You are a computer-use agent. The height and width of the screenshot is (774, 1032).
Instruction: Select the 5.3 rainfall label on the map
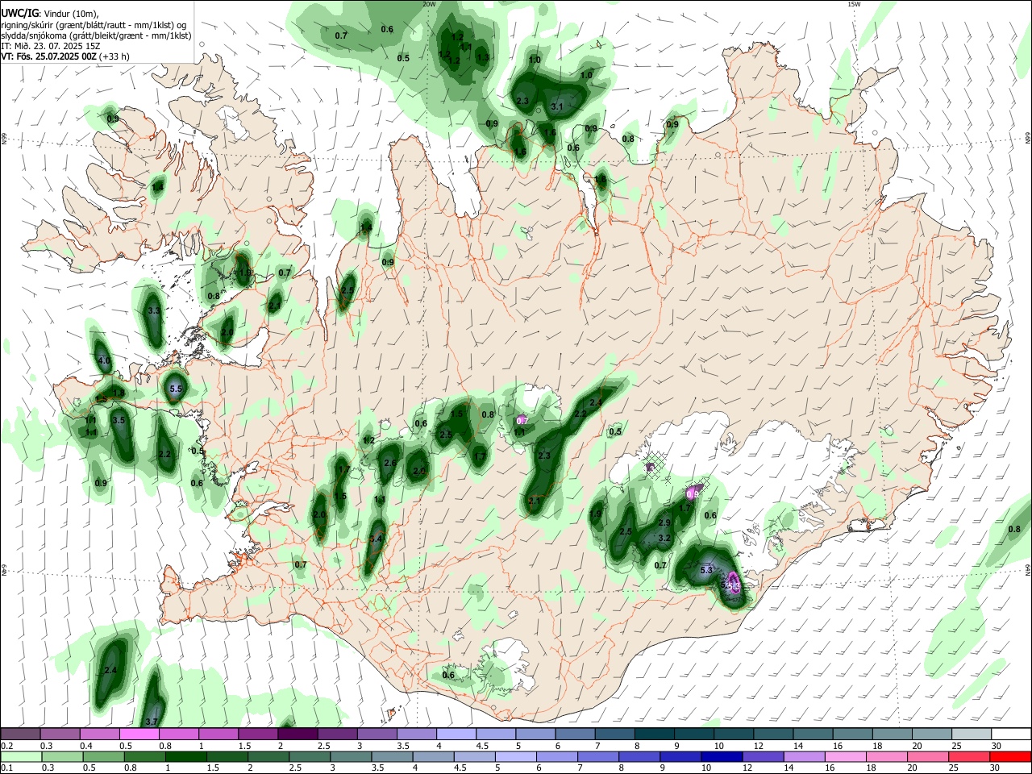pyautogui.click(x=706, y=570)
